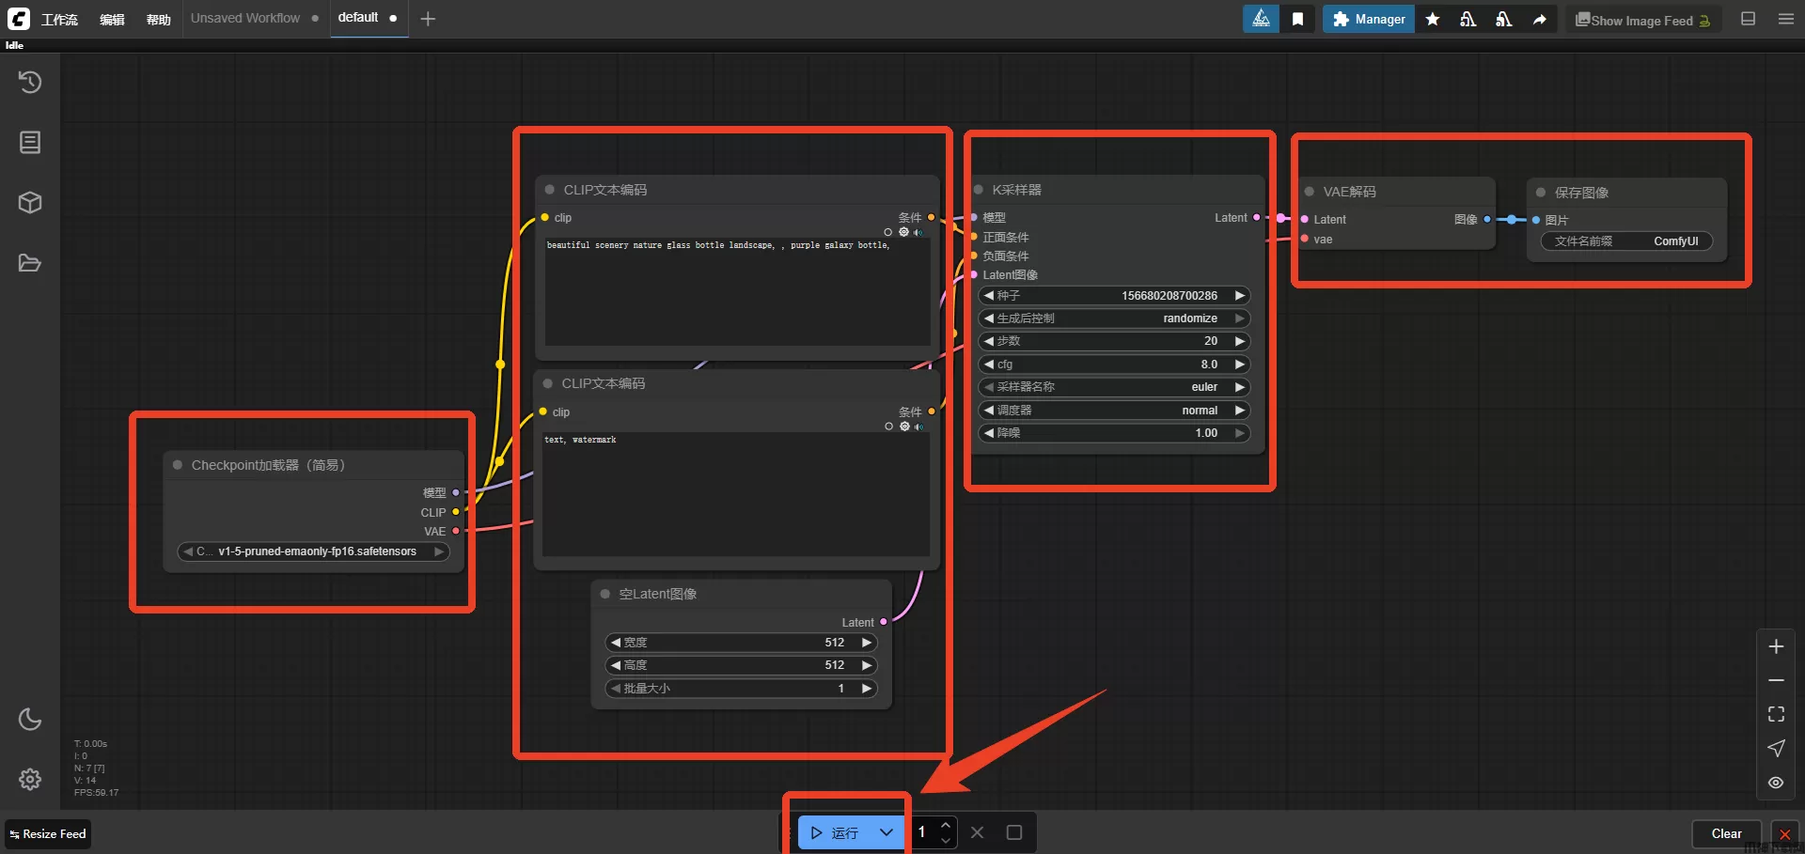The height and width of the screenshot is (854, 1805).
Task: Open settings gear in sidebar
Action: (30, 779)
